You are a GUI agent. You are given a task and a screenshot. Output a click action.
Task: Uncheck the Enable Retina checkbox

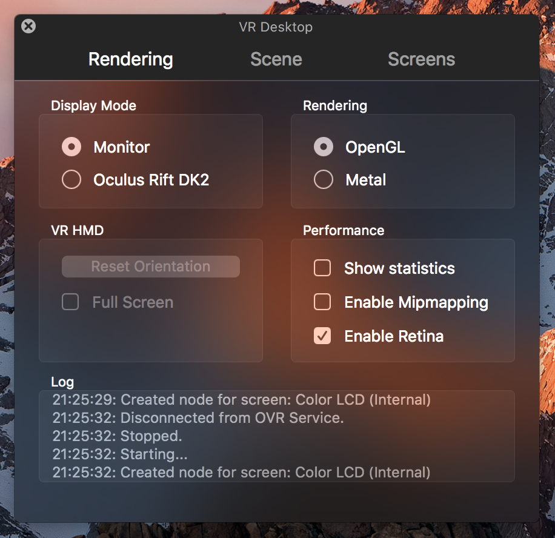click(x=322, y=336)
